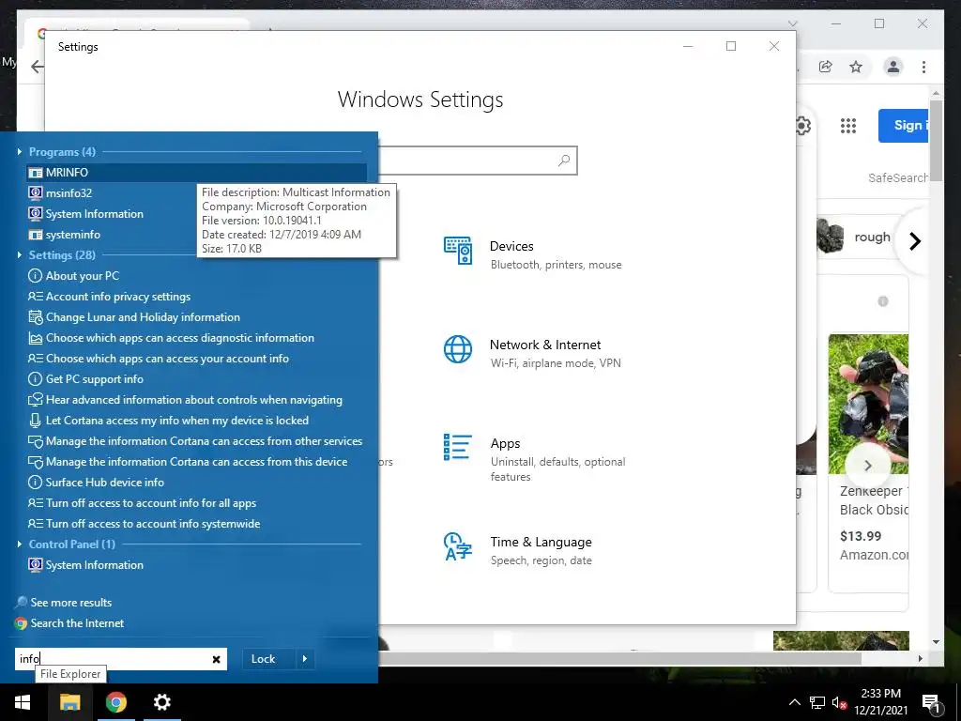The height and width of the screenshot is (721, 961).
Task: Click Search the Internet
Action: click(69, 623)
